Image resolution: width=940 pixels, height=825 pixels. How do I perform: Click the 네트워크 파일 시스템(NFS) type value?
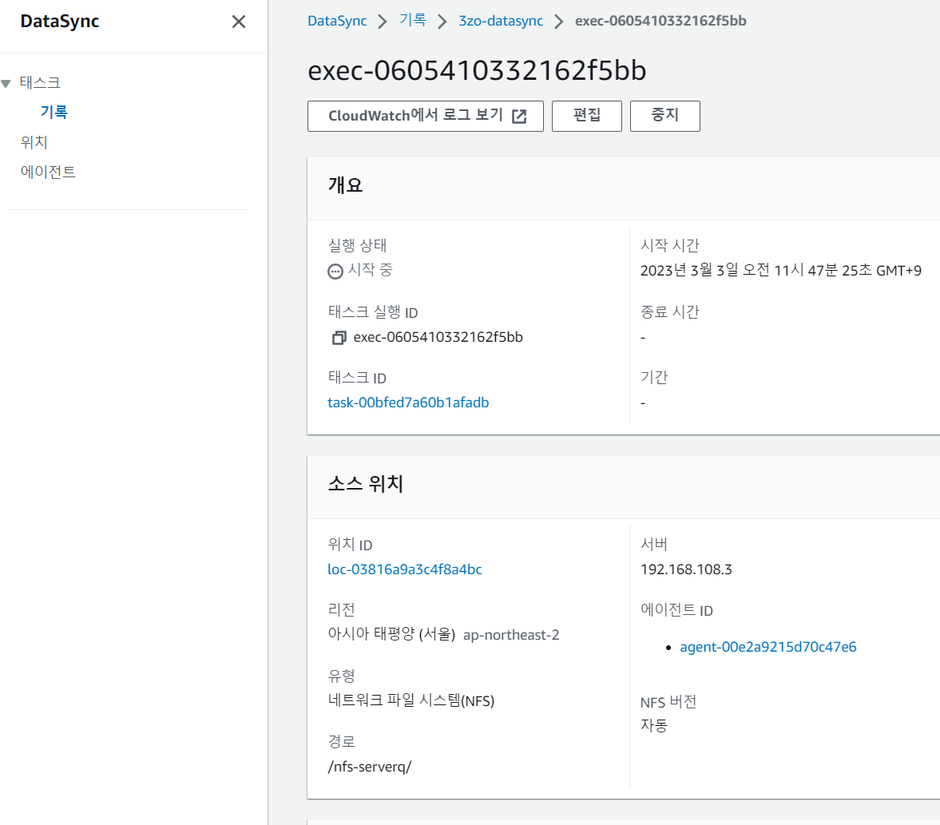click(x=411, y=700)
